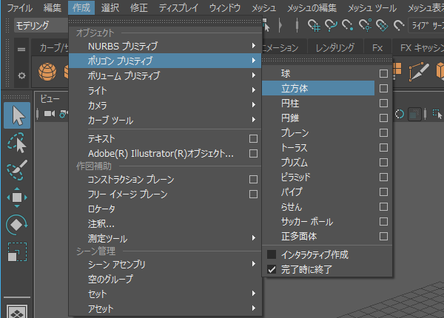Click the shelf settings gear icon
444x318 pixels.
pyautogui.click(x=21, y=74)
